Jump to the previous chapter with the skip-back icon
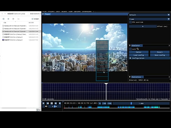171x128 pixels. tap(43, 103)
